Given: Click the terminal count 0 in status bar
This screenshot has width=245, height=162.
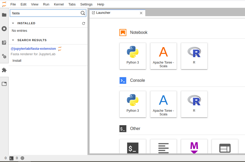Looking at the screenshot, I should point(6,158).
